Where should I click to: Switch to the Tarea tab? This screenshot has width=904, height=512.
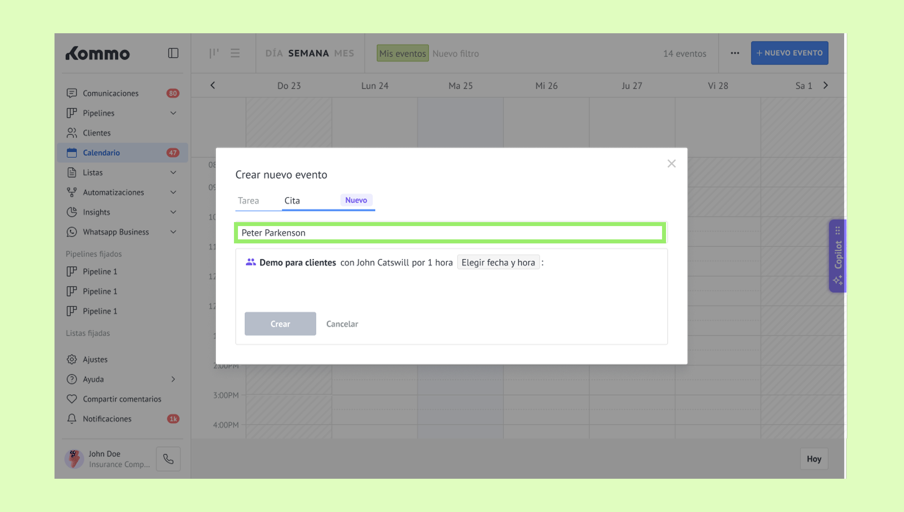[248, 200]
